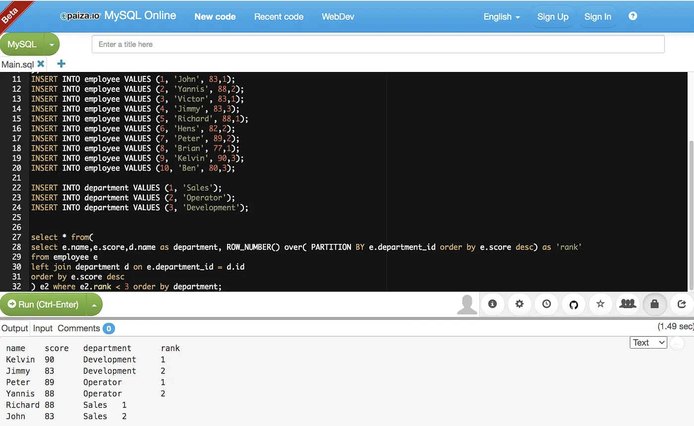Open the Comments tab

(86, 328)
